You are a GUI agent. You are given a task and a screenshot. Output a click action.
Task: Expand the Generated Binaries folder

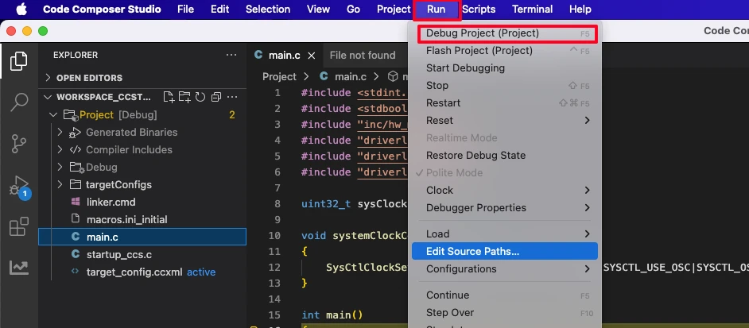[x=131, y=133]
